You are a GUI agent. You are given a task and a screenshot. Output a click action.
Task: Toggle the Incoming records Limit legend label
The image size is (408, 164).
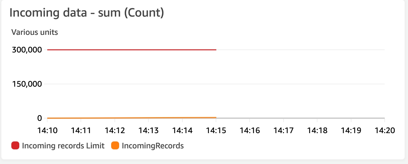(63, 145)
